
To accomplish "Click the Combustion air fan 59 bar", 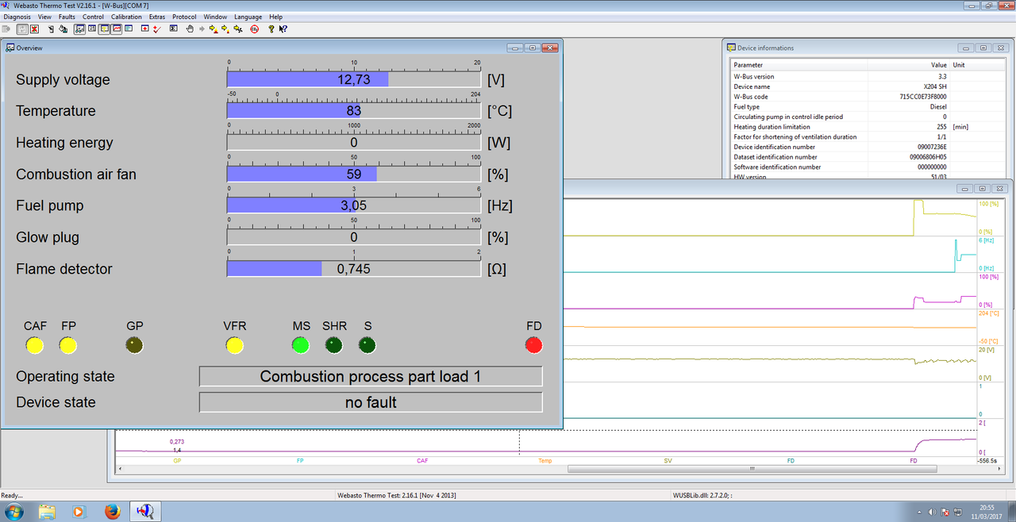I will click(354, 174).
